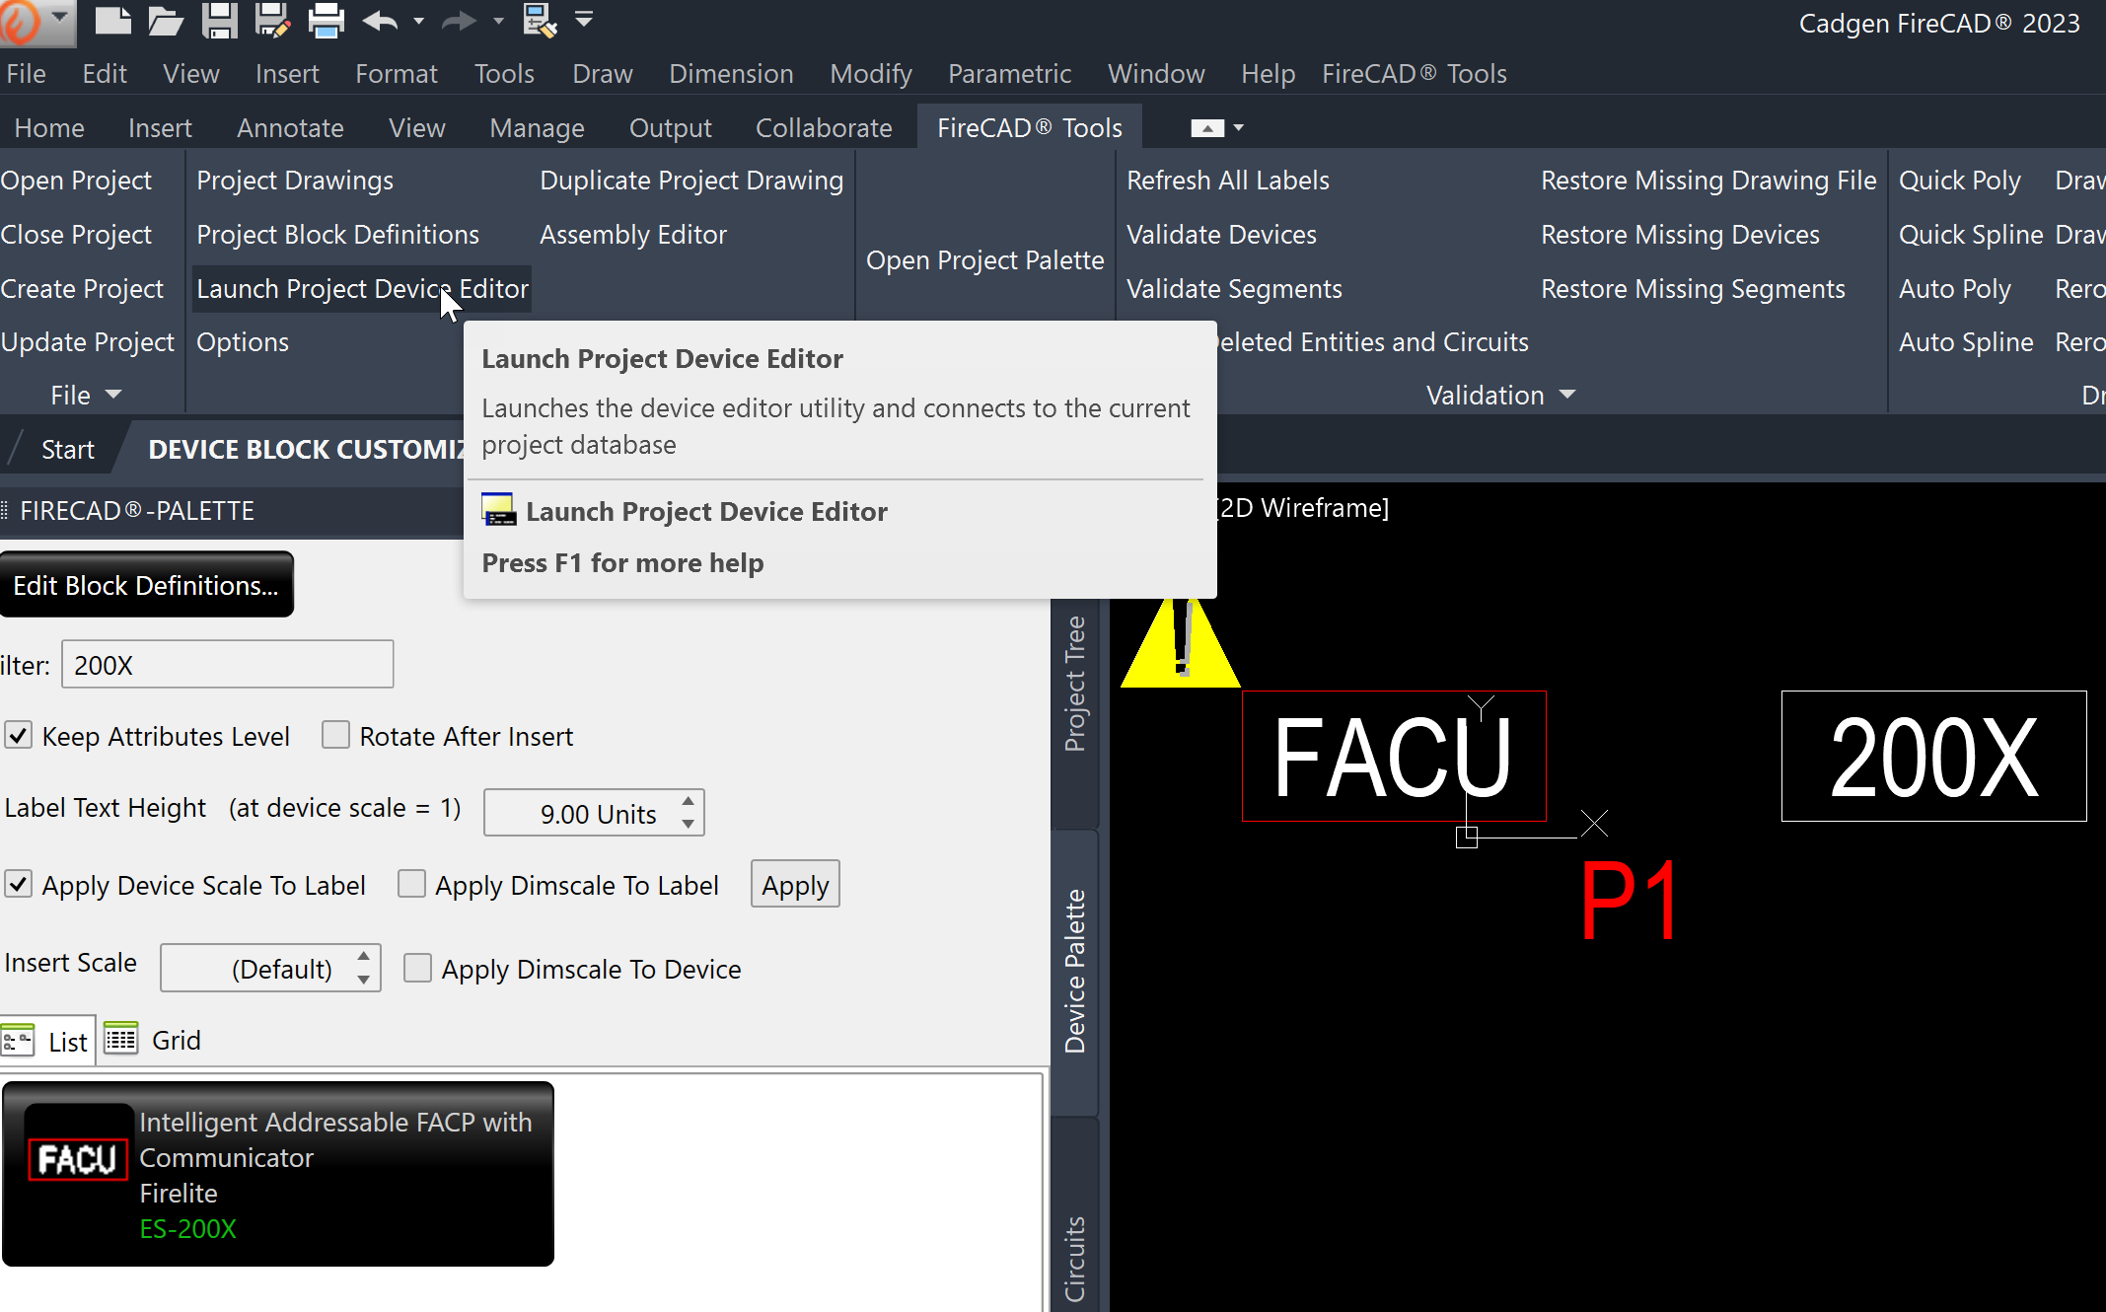Image resolution: width=2106 pixels, height=1312 pixels.
Task: Click Launch Project Device Editor ribbon command
Action: [x=362, y=288]
